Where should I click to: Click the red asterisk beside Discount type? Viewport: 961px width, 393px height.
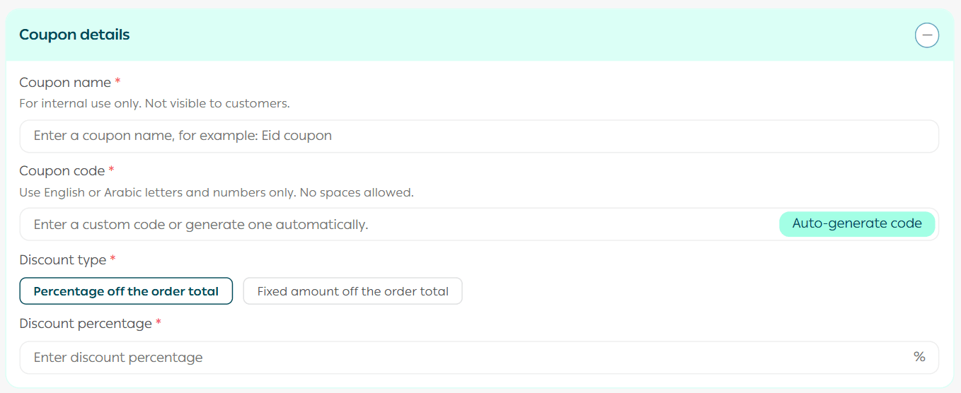pos(113,259)
